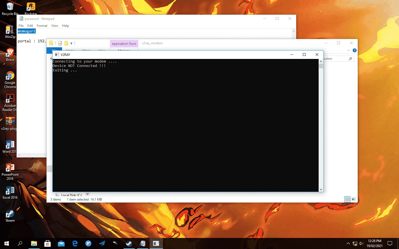Click the '3 items' status bar text

(56, 199)
